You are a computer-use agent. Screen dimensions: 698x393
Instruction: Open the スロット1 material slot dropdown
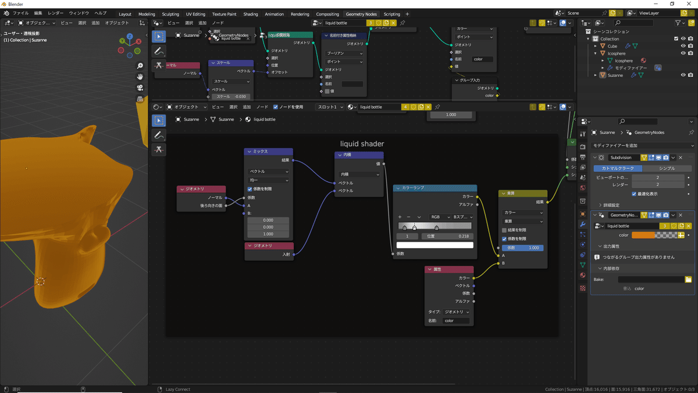[x=330, y=107]
